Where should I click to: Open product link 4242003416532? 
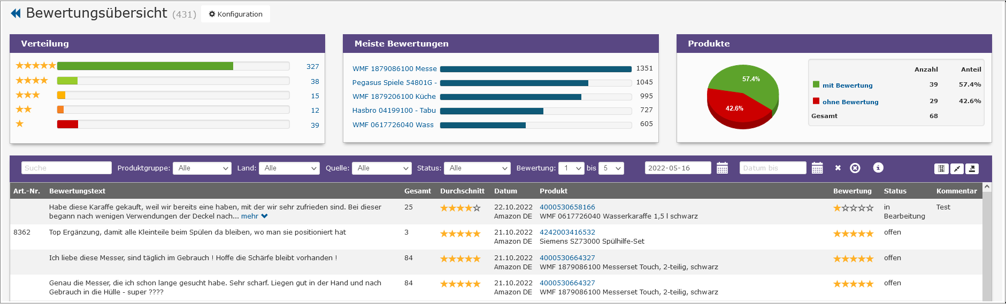[567, 232]
